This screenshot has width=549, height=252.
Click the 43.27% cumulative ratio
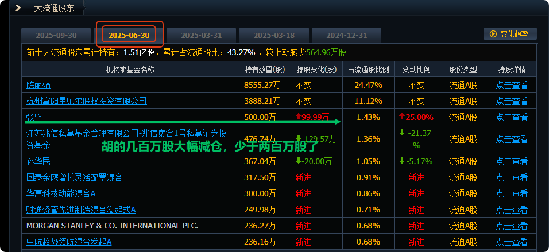click(x=241, y=52)
